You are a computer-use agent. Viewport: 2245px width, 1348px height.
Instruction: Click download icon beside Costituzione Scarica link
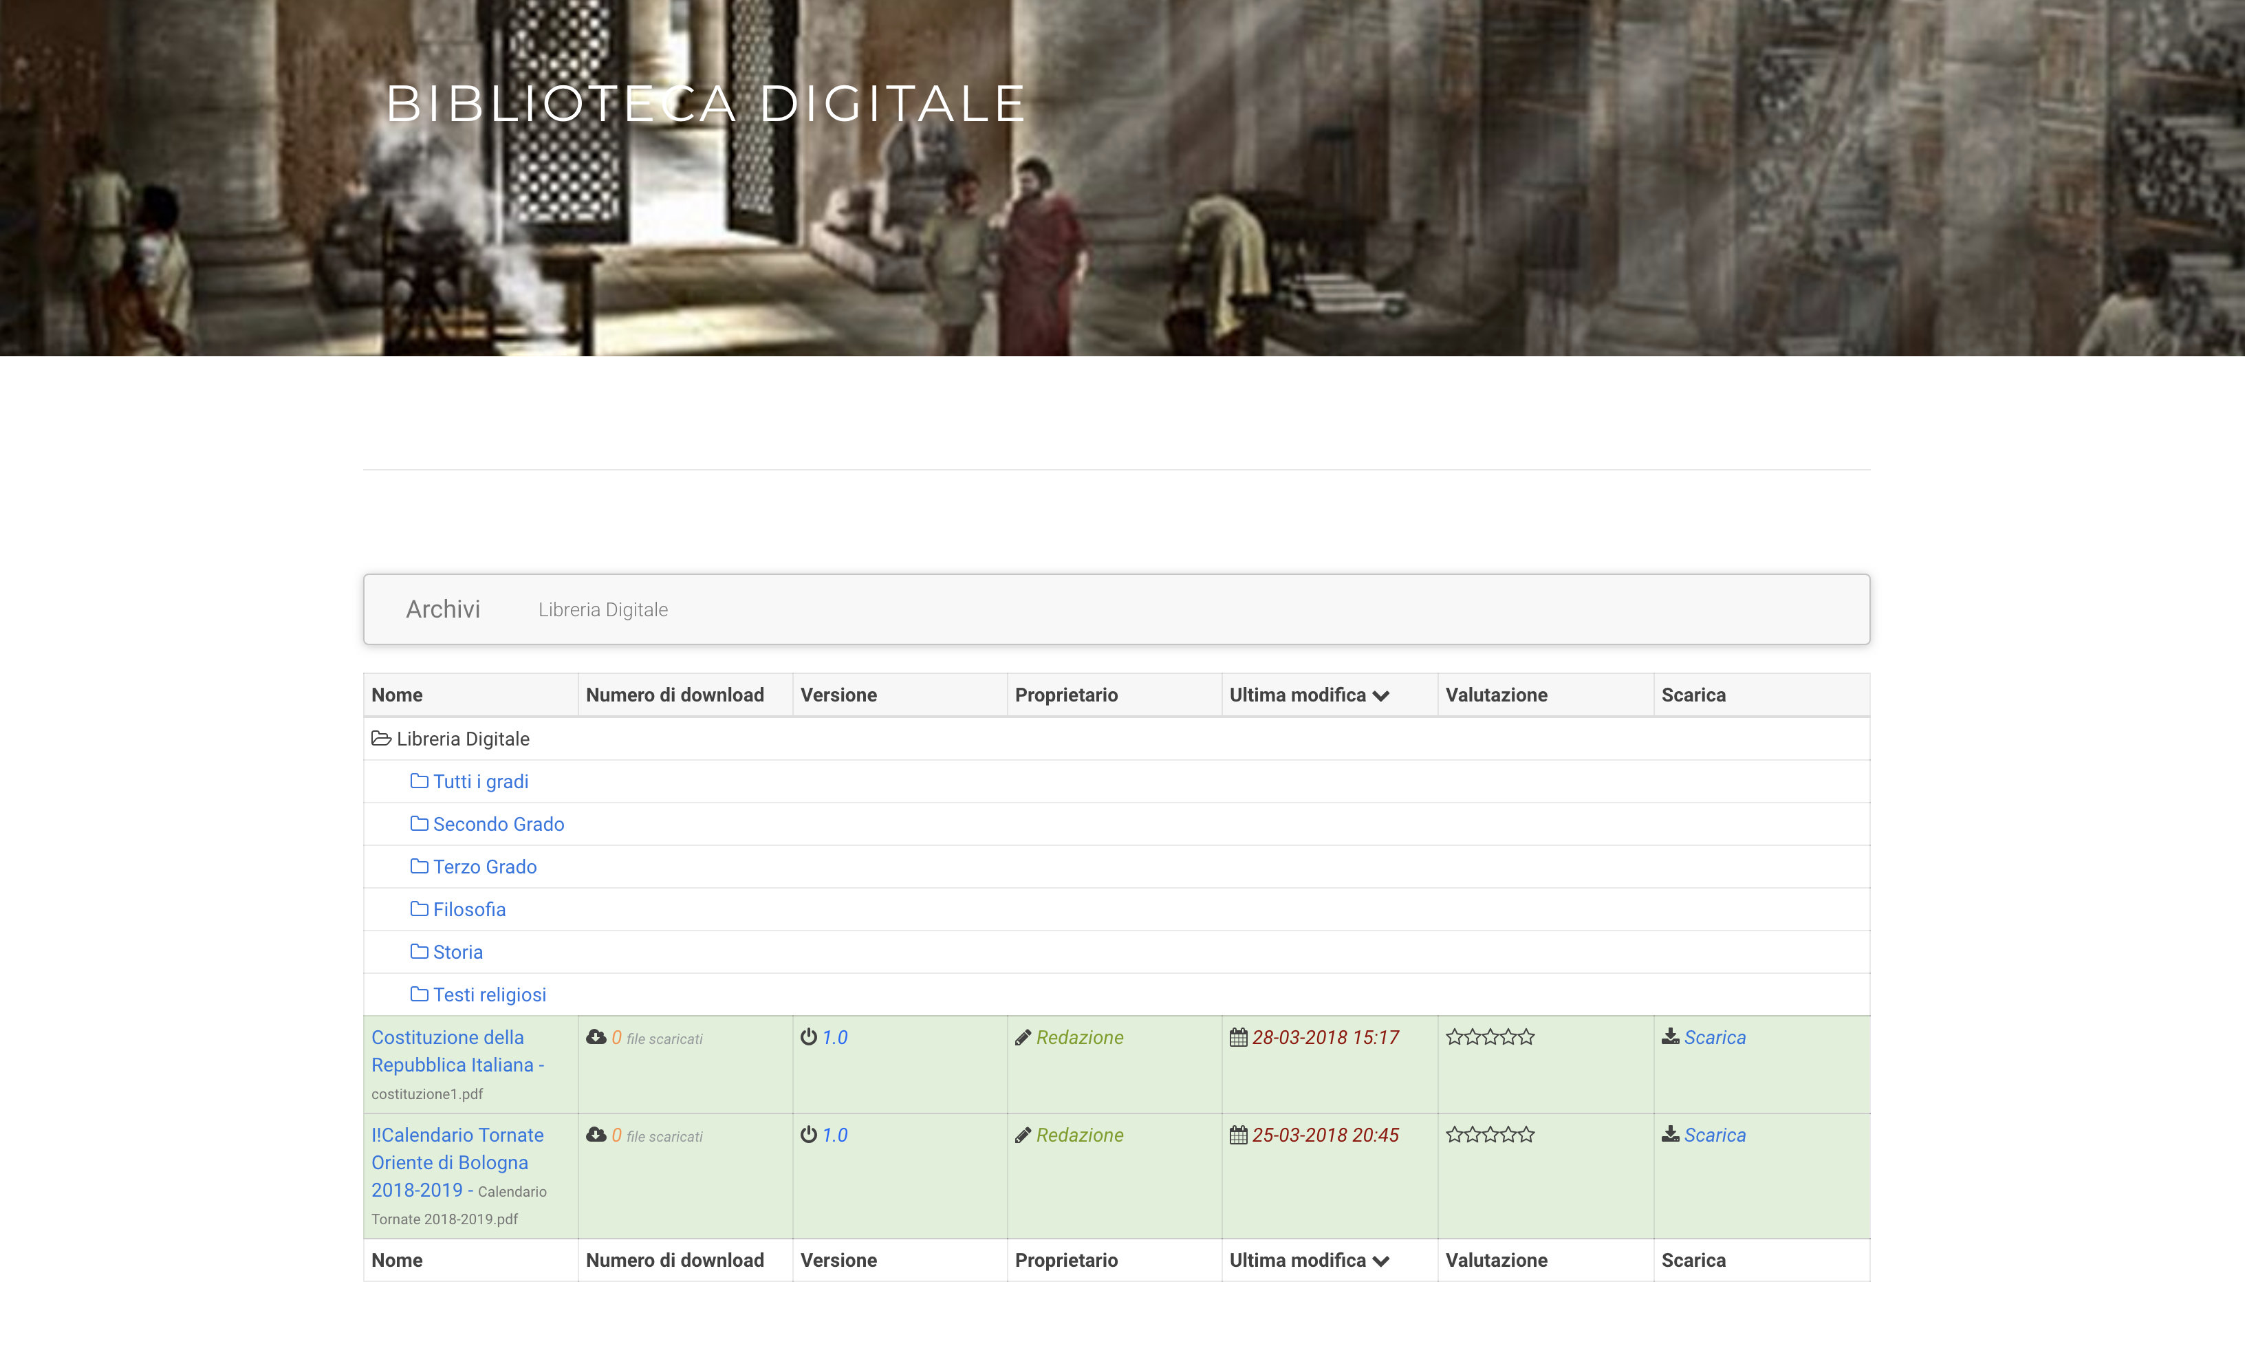click(x=1670, y=1036)
